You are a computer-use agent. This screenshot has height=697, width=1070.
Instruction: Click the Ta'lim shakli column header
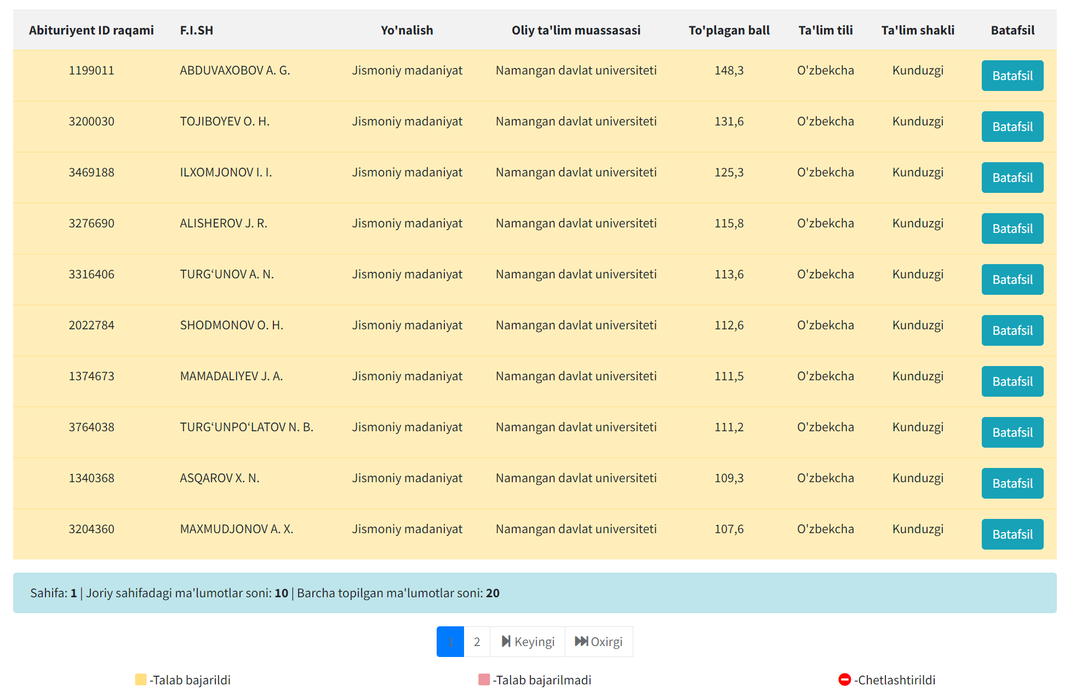tap(918, 30)
